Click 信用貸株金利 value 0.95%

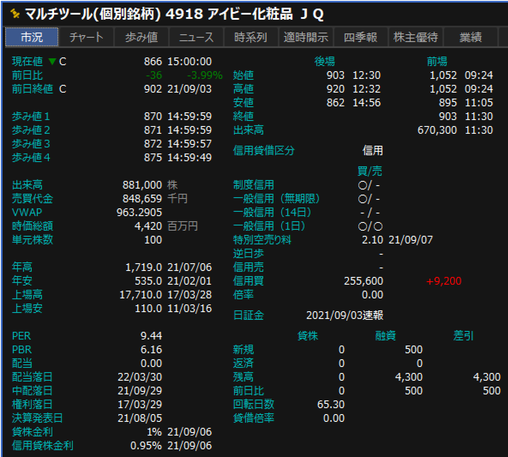point(146,446)
